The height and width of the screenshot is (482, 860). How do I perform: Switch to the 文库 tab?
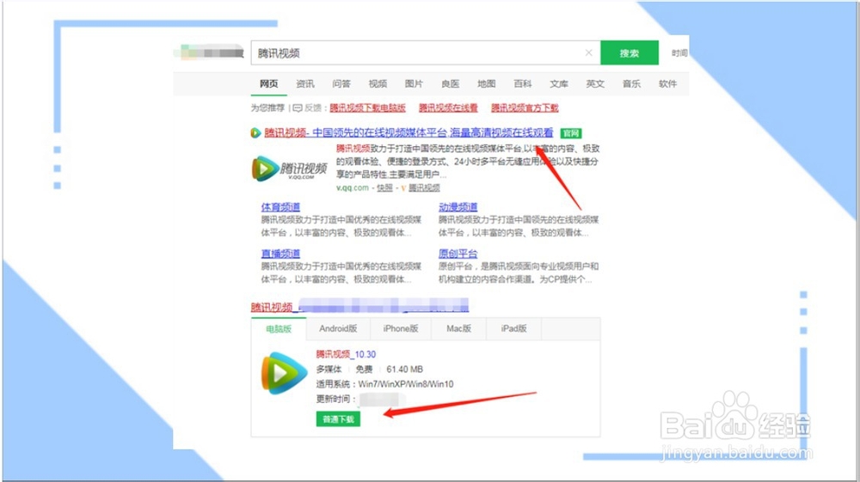click(x=559, y=84)
